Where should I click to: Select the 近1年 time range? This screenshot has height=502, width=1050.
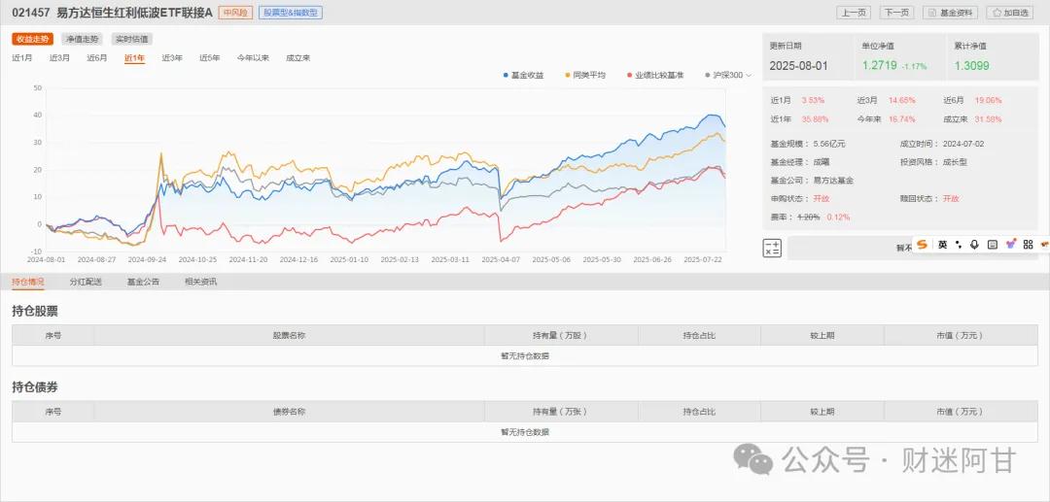134,58
